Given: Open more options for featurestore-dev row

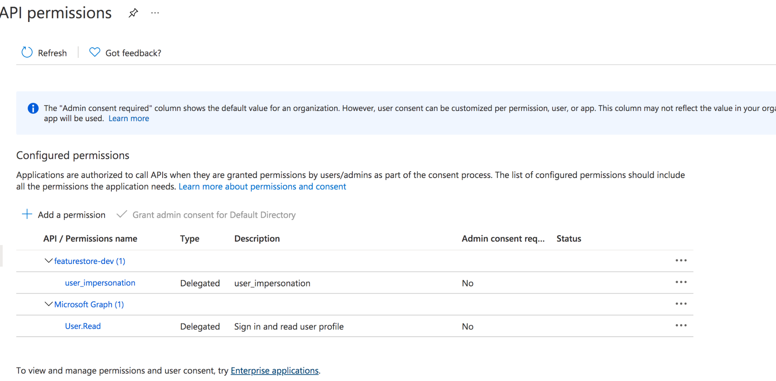Looking at the screenshot, I should (681, 261).
